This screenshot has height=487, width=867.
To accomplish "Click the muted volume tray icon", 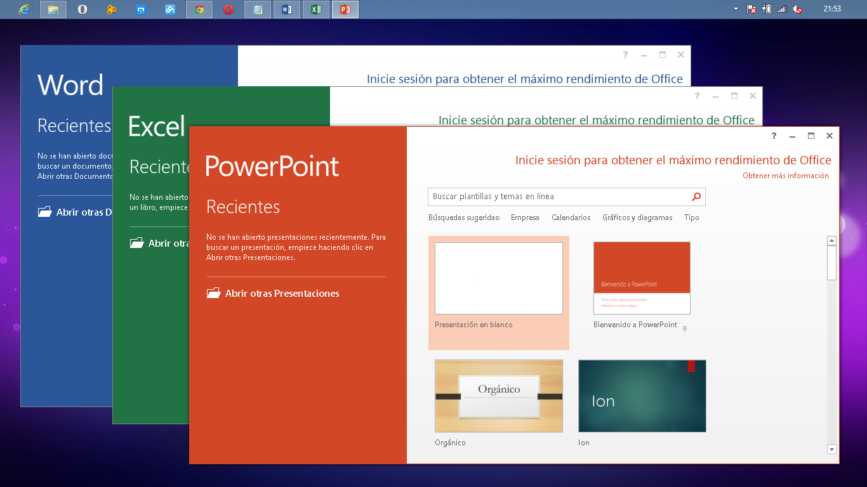I will pos(798,10).
